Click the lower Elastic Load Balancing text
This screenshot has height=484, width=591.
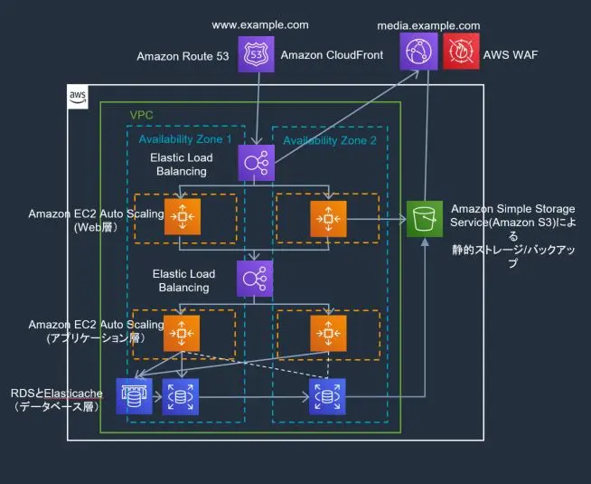click(184, 280)
